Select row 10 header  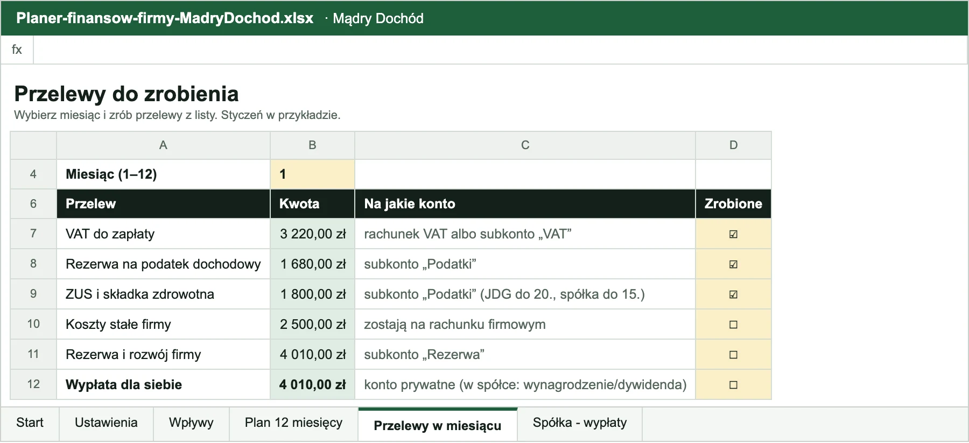point(33,324)
